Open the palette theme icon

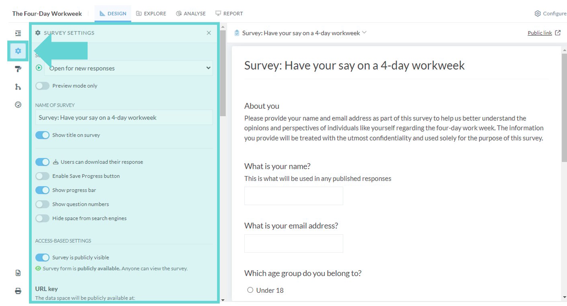18,105
